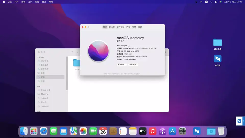Open the Mail app in Dock
The height and width of the screenshot is (138, 245).
click(64, 131)
